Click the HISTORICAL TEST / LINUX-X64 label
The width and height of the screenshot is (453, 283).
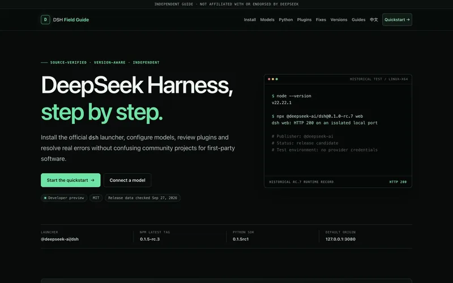click(379, 79)
